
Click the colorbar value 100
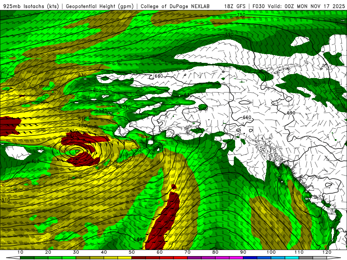coord(271,252)
